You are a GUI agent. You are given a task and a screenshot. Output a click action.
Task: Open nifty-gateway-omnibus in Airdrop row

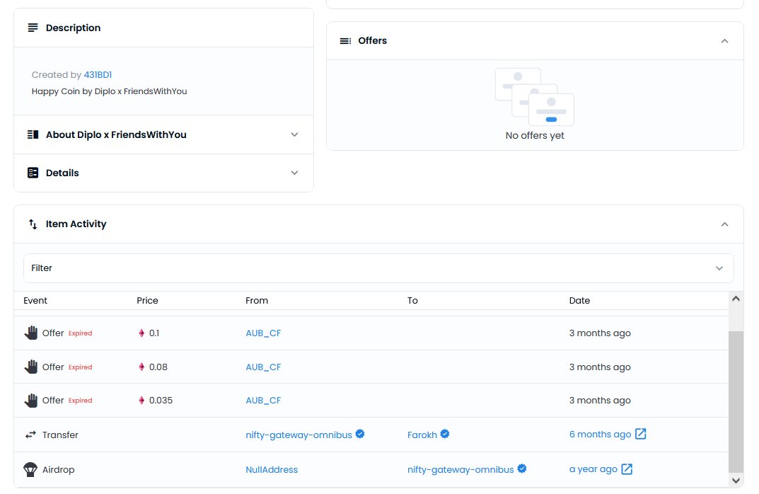click(x=460, y=469)
